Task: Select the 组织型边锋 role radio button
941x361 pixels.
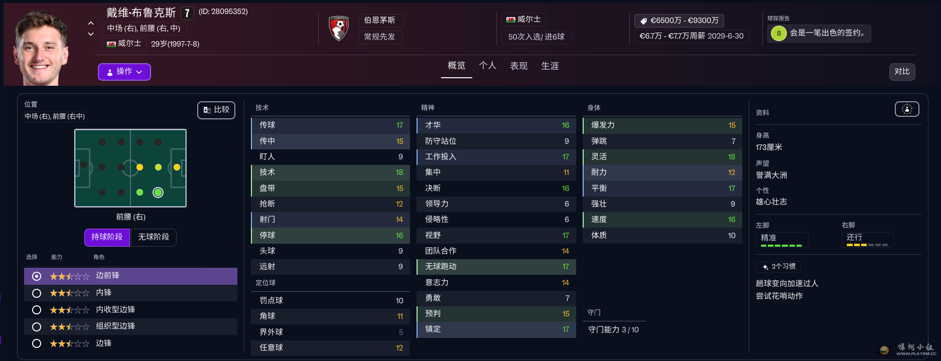Action: 37,327
